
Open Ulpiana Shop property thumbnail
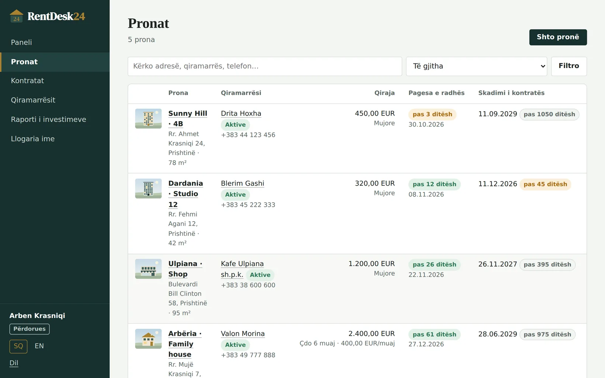click(x=148, y=269)
